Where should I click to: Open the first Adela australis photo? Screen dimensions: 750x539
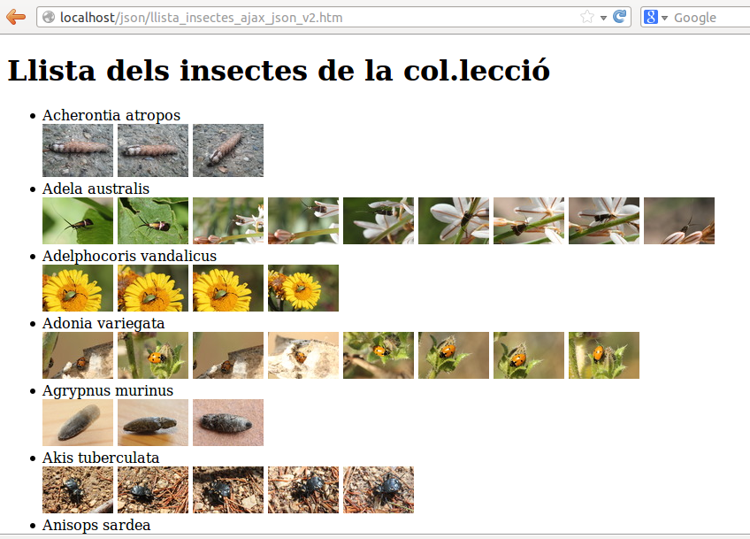(x=78, y=220)
